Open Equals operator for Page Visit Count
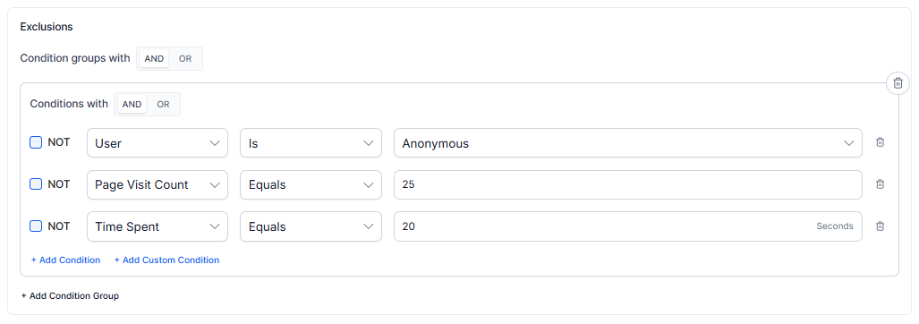 (x=311, y=184)
